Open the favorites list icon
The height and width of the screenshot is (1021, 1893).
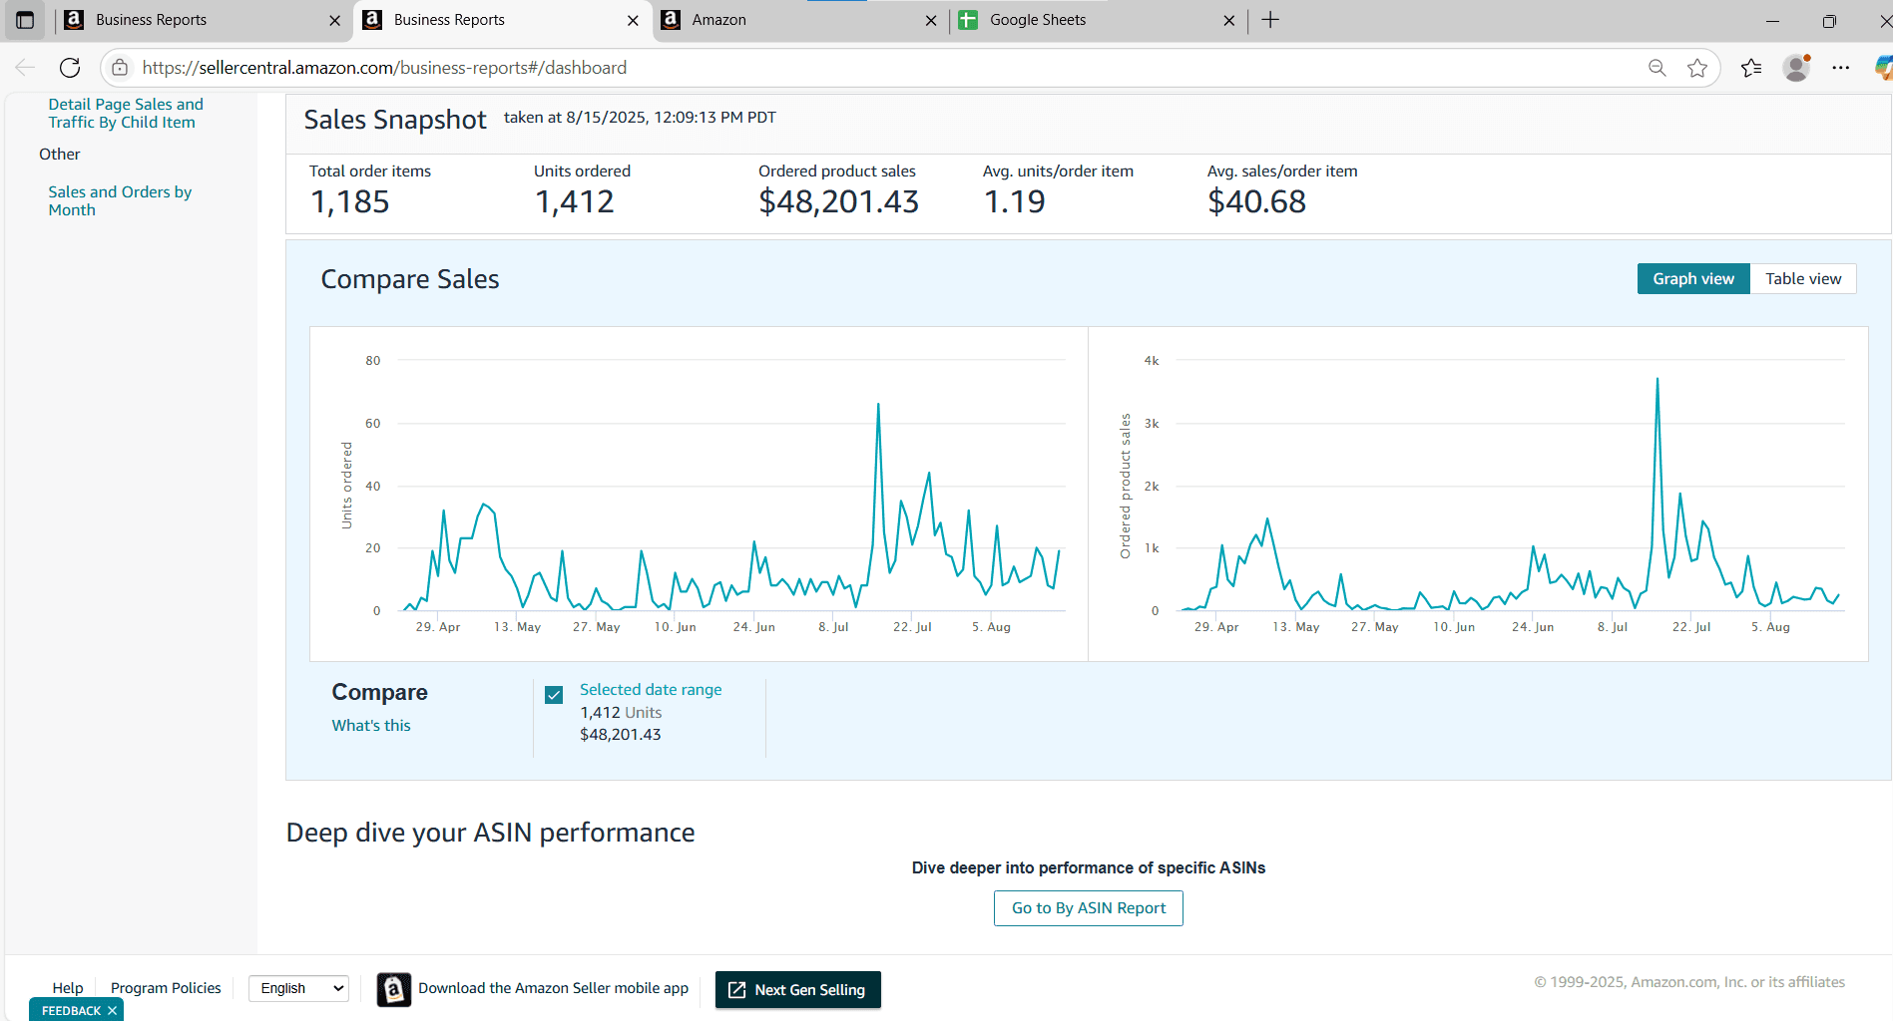tap(1751, 68)
